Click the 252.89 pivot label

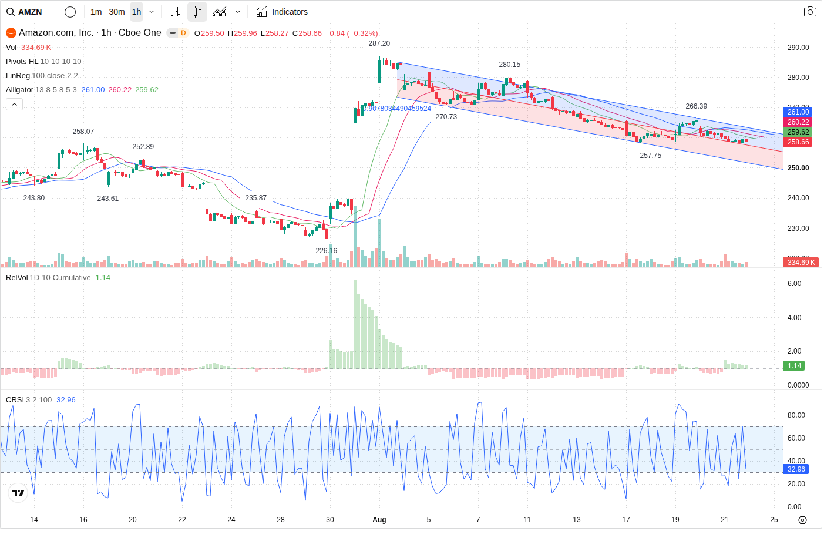[x=143, y=147]
